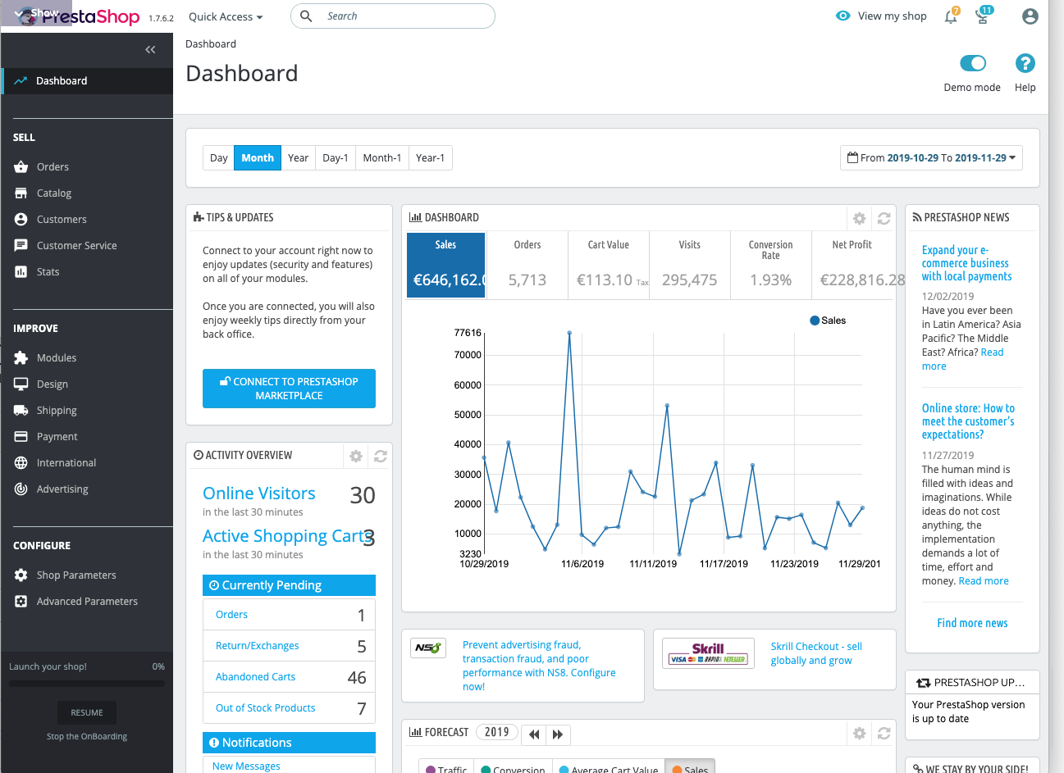Select the Year-1 period tab

pos(431,158)
